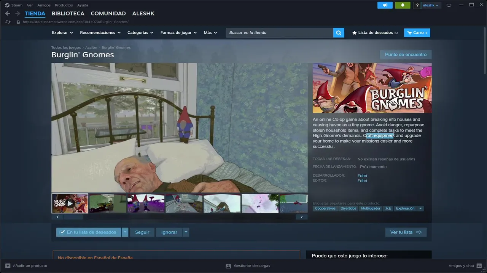
Task: Switch to the COMUNIDAD tab
Action: tap(108, 14)
